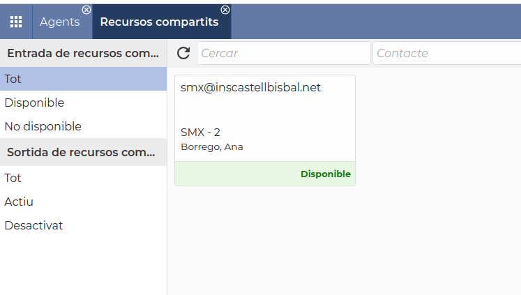
Task: Close the Agents tab
Action: (x=86, y=10)
